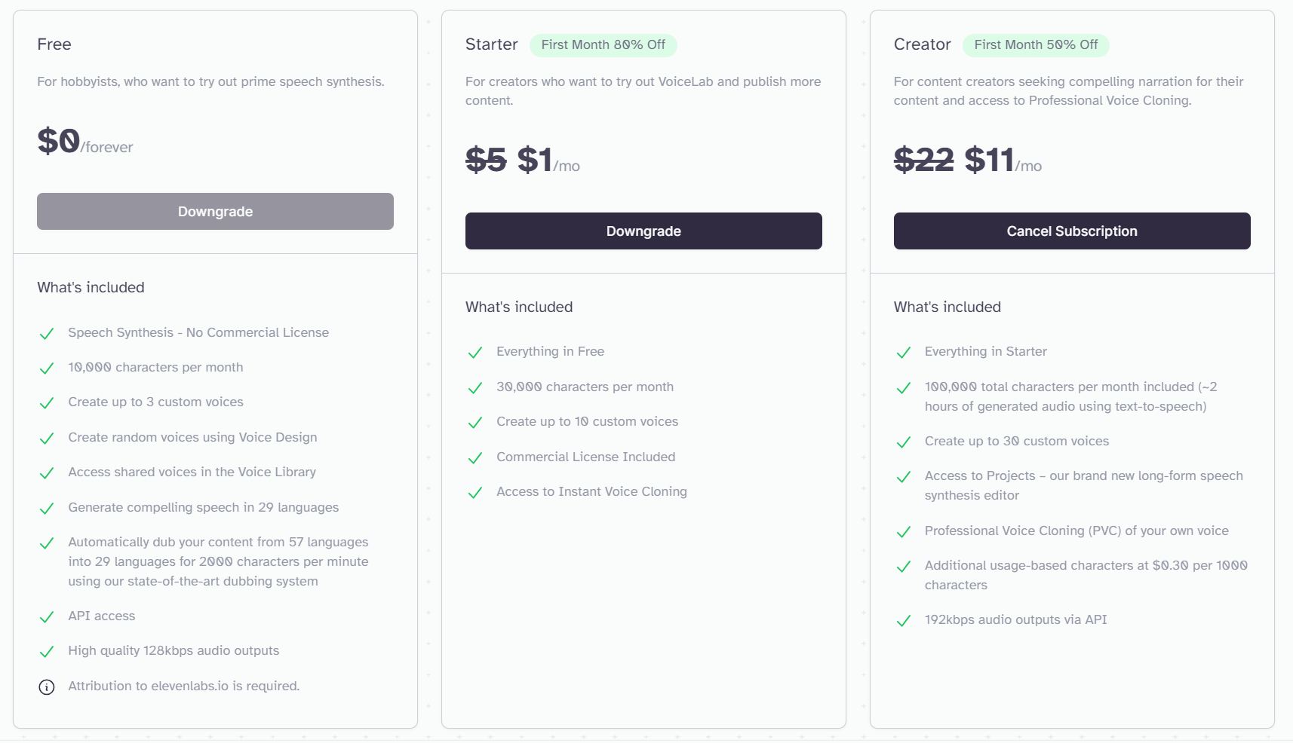This screenshot has width=1293, height=743.
Task: Click checkmark next to API access
Action: pos(47,617)
